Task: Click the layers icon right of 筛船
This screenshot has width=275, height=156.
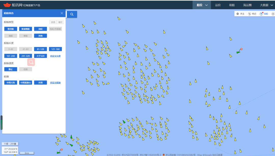Action: (x=273, y=14)
